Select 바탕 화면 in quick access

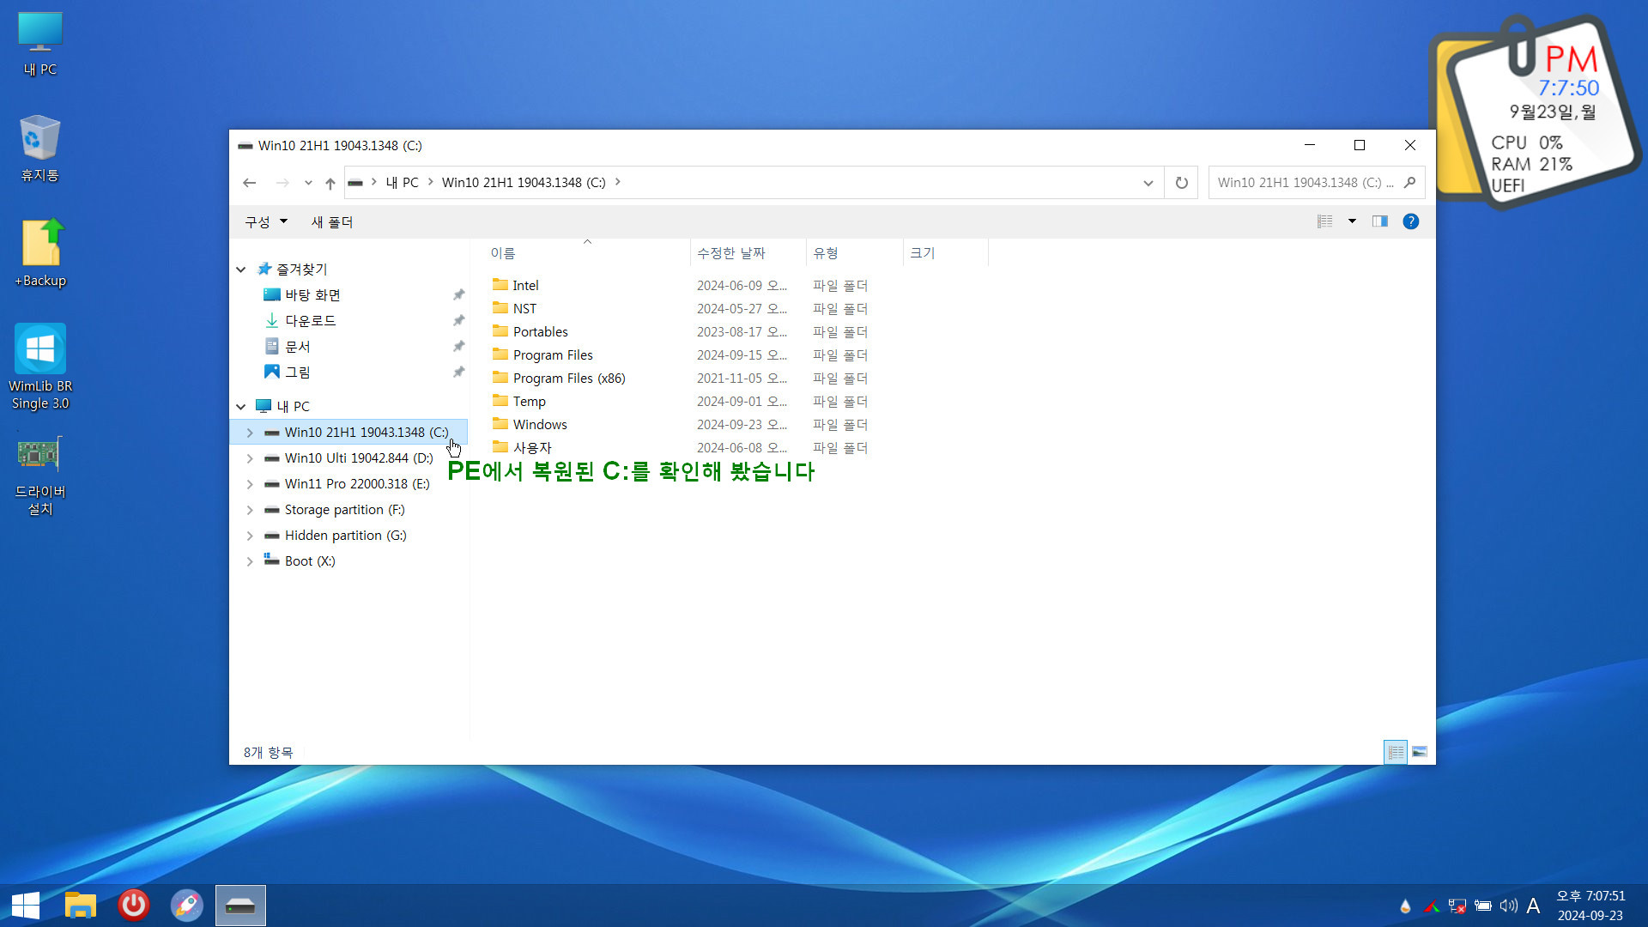point(312,295)
